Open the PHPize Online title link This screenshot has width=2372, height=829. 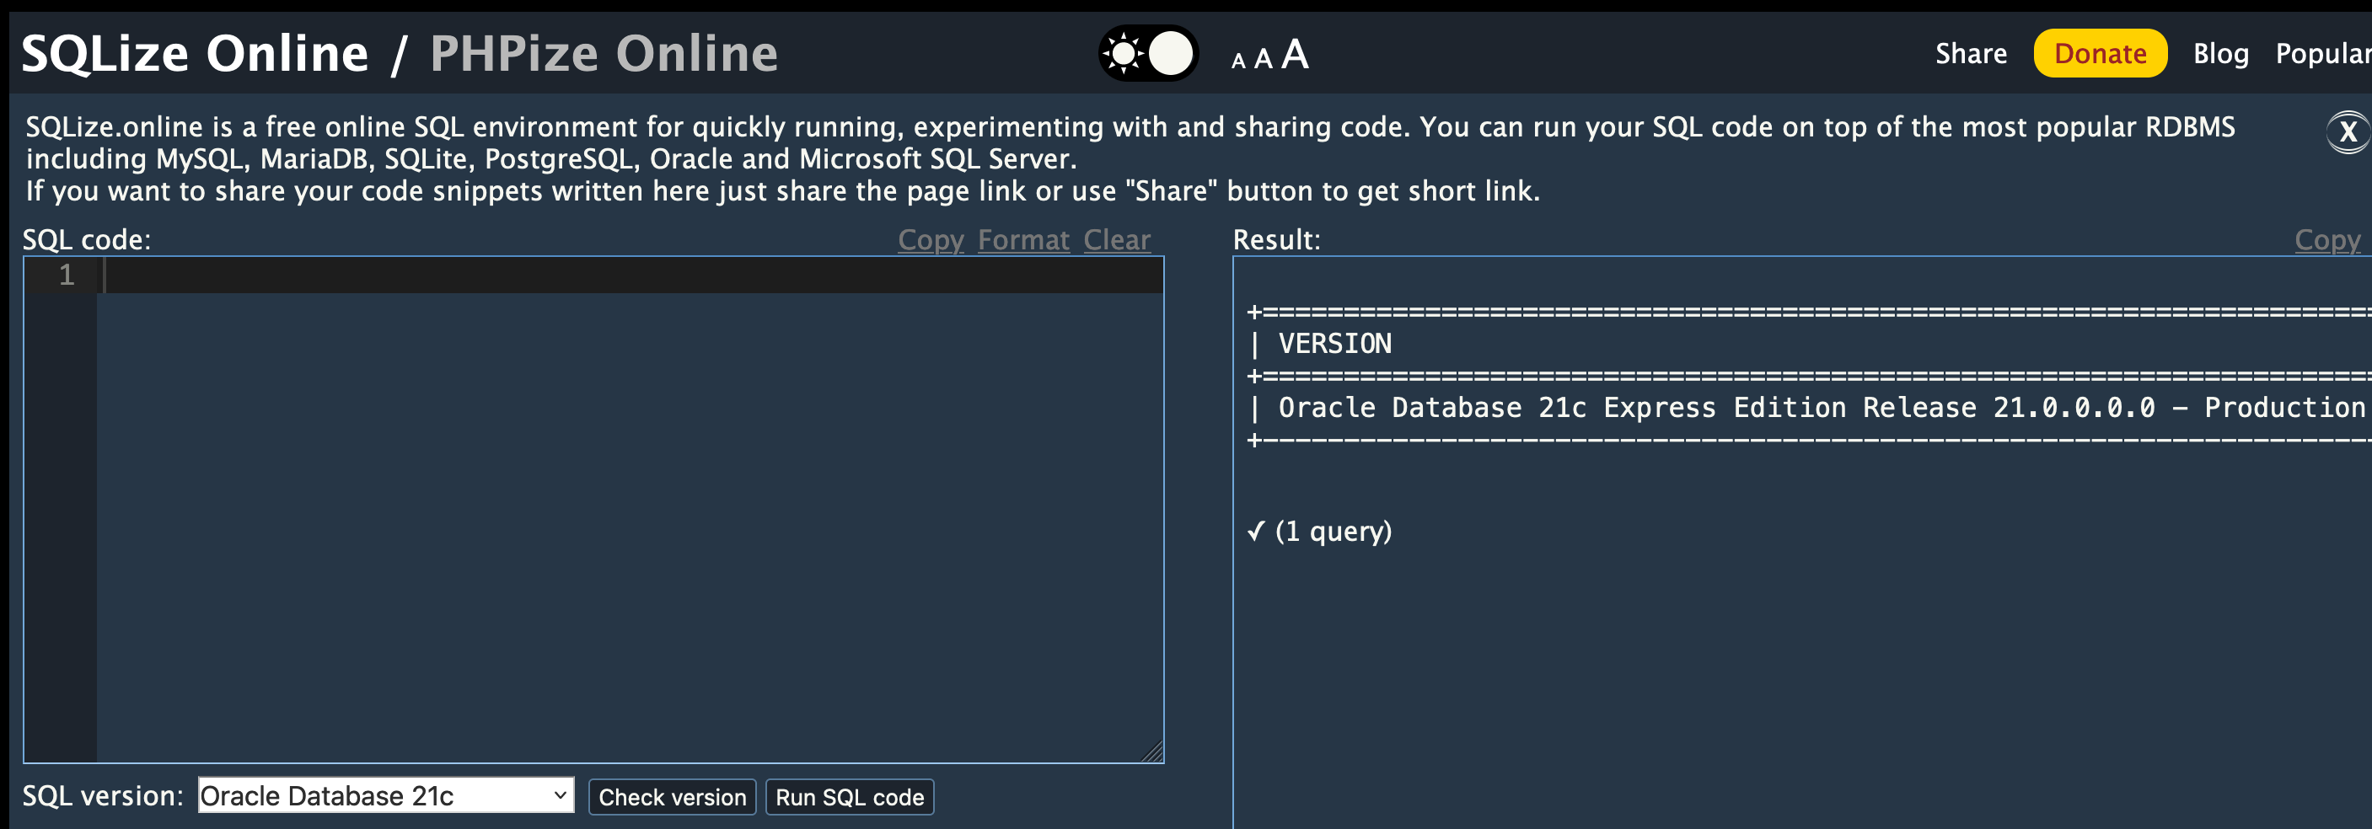coord(604,53)
